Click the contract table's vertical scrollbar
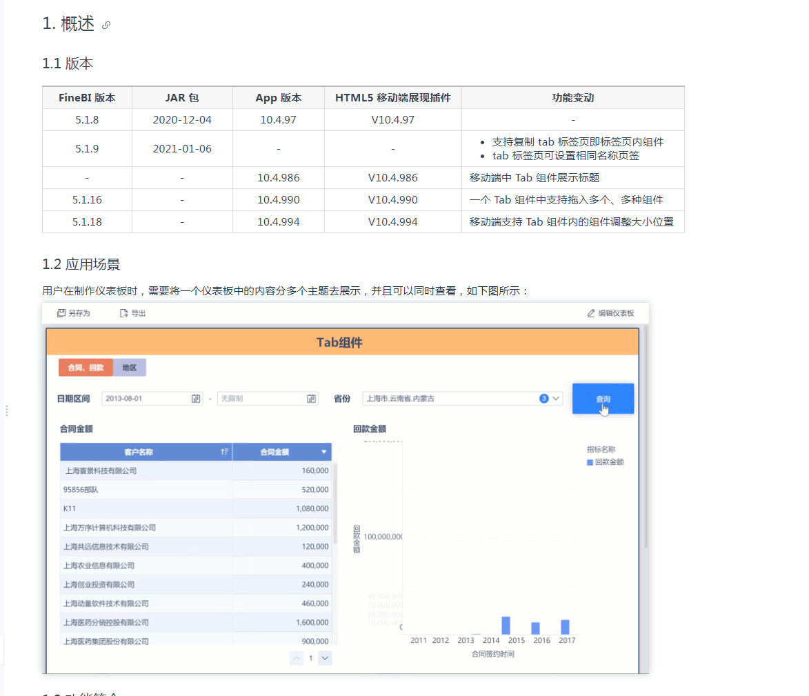Image resolution: width=809 pixels, height=696 pixels. 335,504
